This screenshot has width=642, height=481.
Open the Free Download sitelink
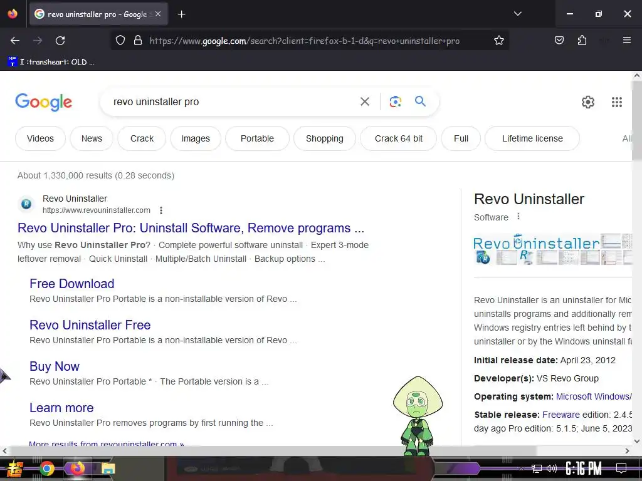71,284
